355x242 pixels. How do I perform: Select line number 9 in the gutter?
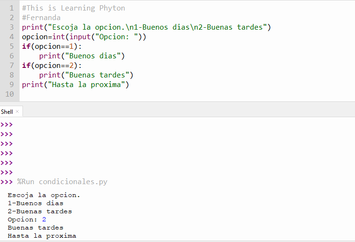[x=11, y=85]
